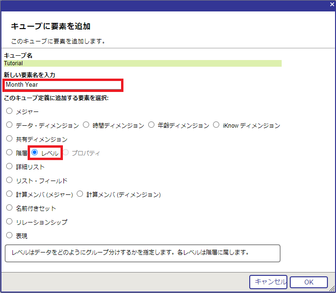Viewport: 336px width, 293px height.
Task: Pick the 表現 radio button
Action: (10, 235)
